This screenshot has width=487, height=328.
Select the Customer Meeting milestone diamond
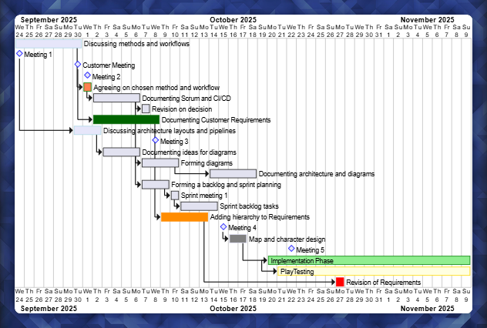(78, 65)
